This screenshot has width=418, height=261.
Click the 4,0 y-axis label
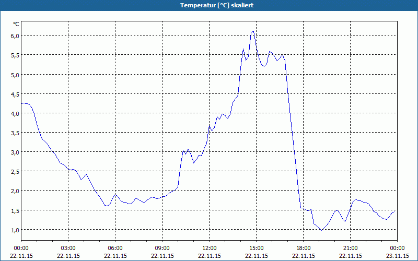pos(15,113)
